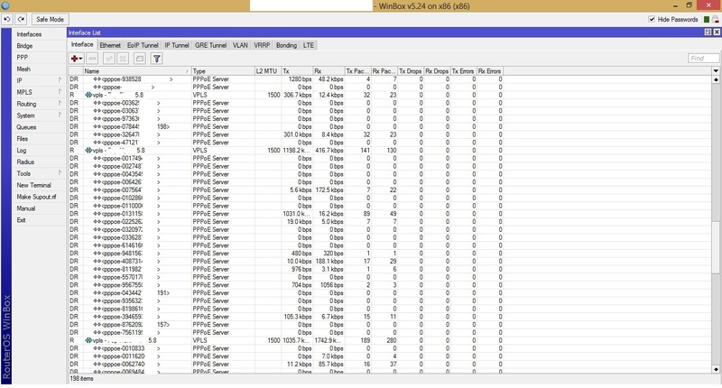
Task: Sort by Tx column header
Action: (297, 71)
